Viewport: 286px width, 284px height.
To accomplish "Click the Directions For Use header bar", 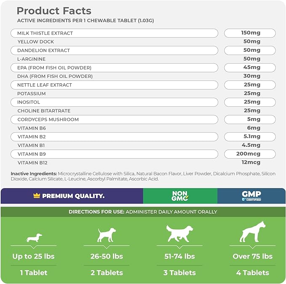I will [x=143, y=212].
